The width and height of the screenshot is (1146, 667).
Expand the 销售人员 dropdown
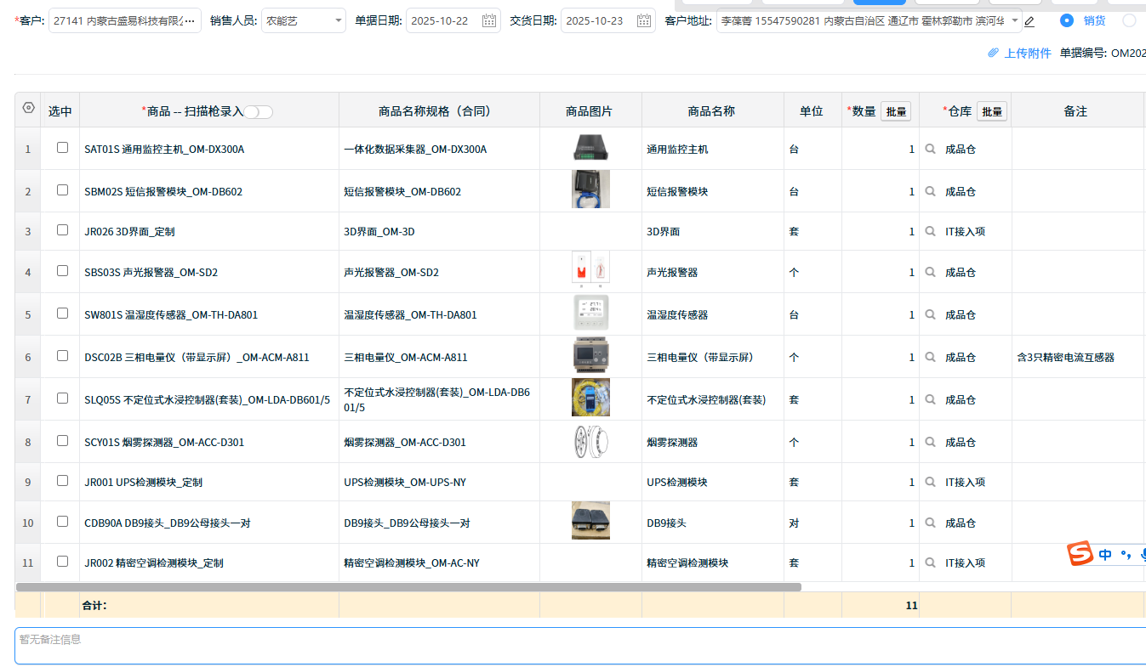click(x=339, y=21)
